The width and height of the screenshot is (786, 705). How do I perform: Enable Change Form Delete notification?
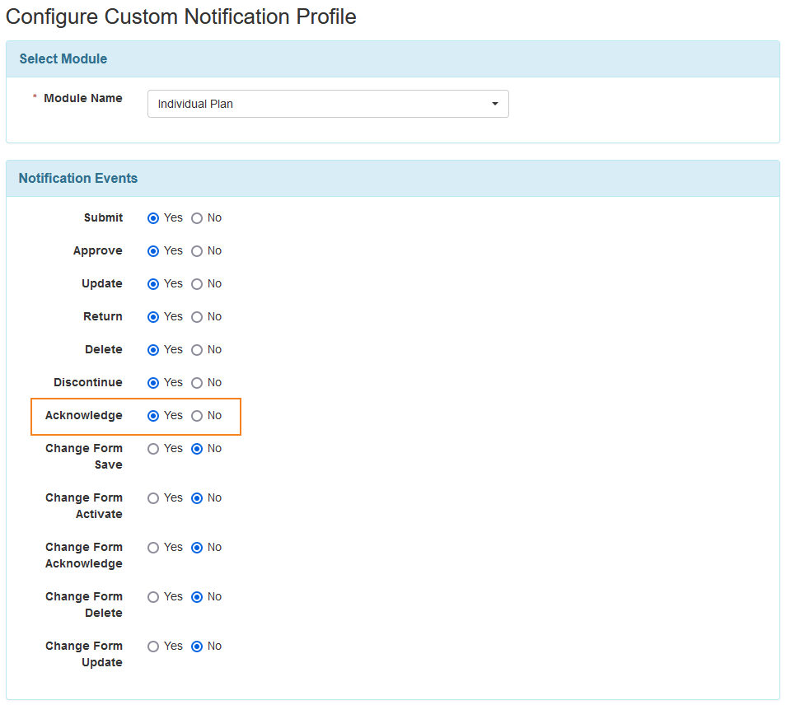click(x=153, y=597)
